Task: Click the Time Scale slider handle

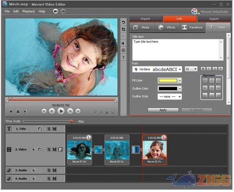Action: pos(72,121)
